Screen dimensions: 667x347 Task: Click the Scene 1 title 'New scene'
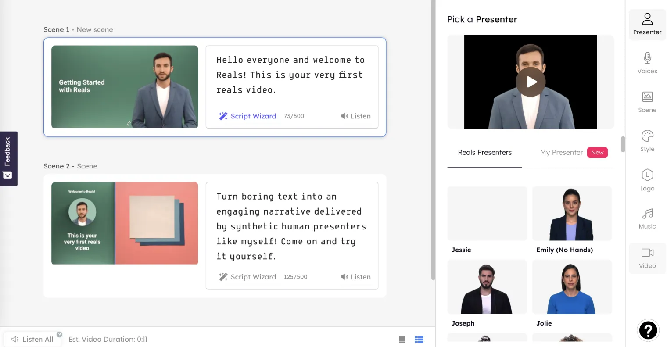pos(95,29)
